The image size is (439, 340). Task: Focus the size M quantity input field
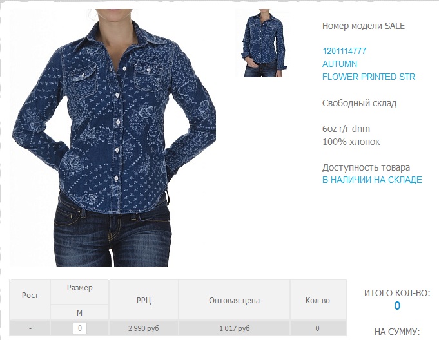[80, 328]
